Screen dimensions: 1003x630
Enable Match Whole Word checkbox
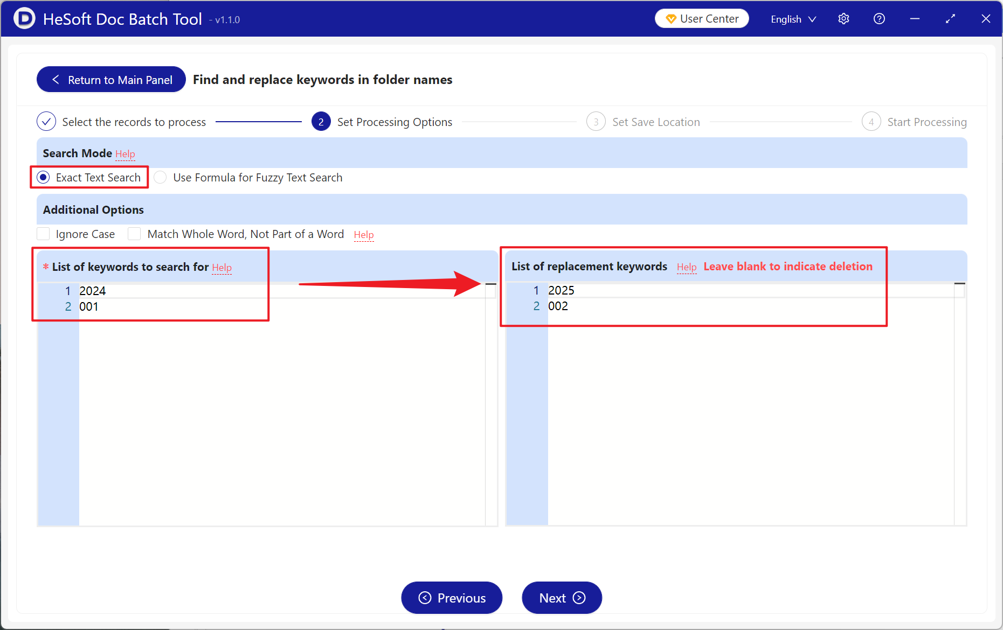134,234
